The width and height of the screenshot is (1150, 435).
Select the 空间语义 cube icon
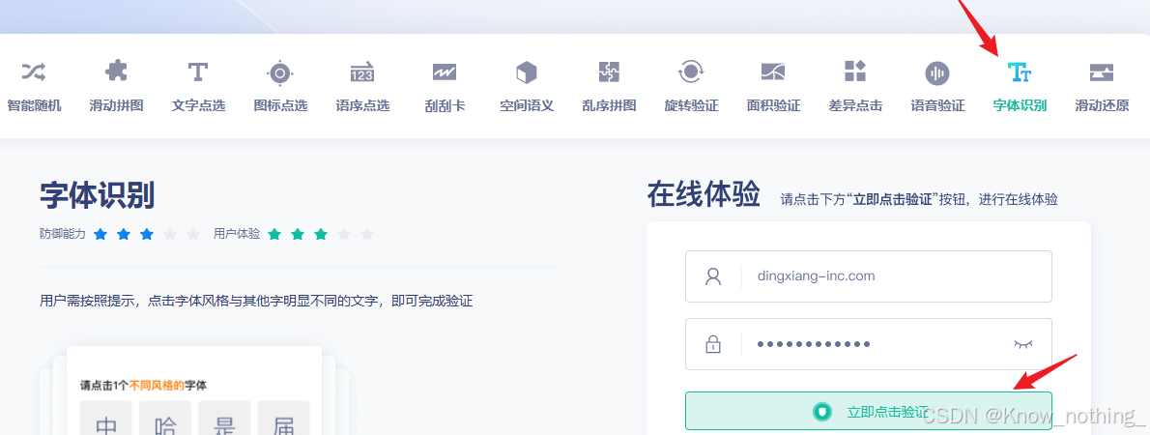[x=527, y=72]
